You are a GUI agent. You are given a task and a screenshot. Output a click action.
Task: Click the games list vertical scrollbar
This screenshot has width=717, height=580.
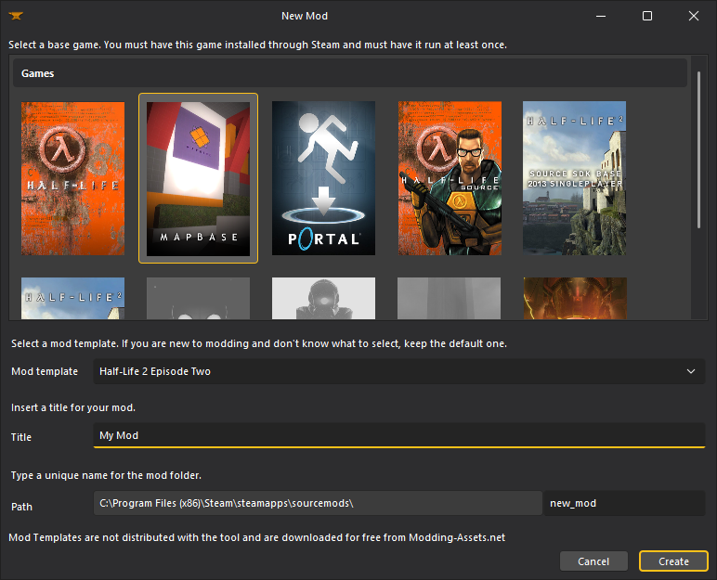698,148
